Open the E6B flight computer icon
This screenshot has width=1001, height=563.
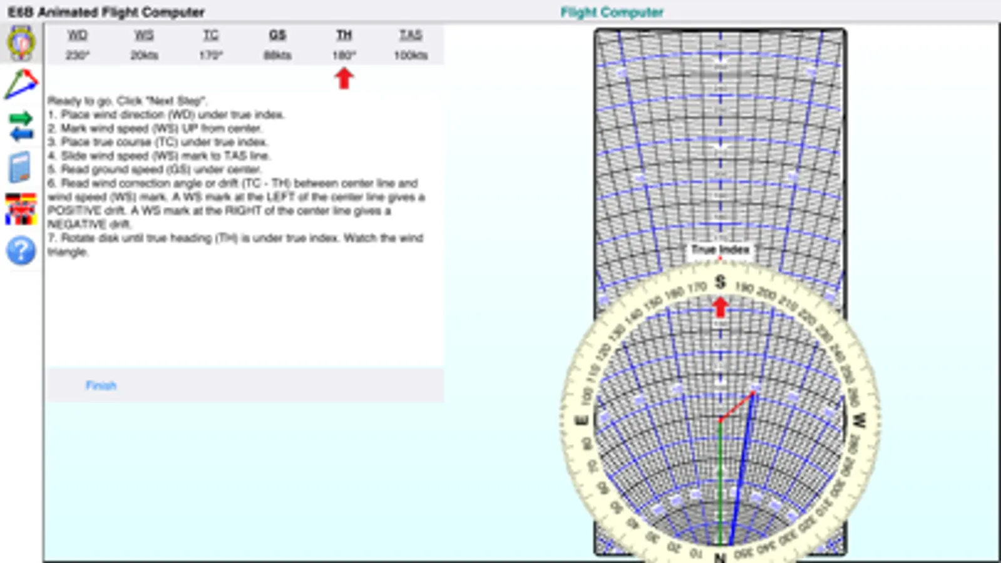21,43
